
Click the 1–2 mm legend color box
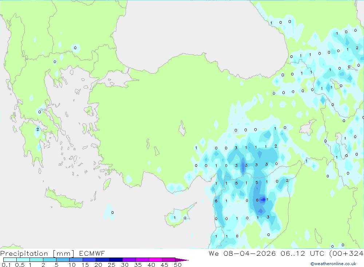pos(36,260)
